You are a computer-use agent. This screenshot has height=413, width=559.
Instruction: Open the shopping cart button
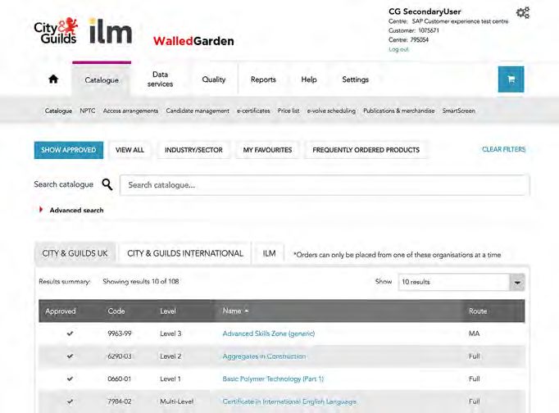(x=511, y=79)
